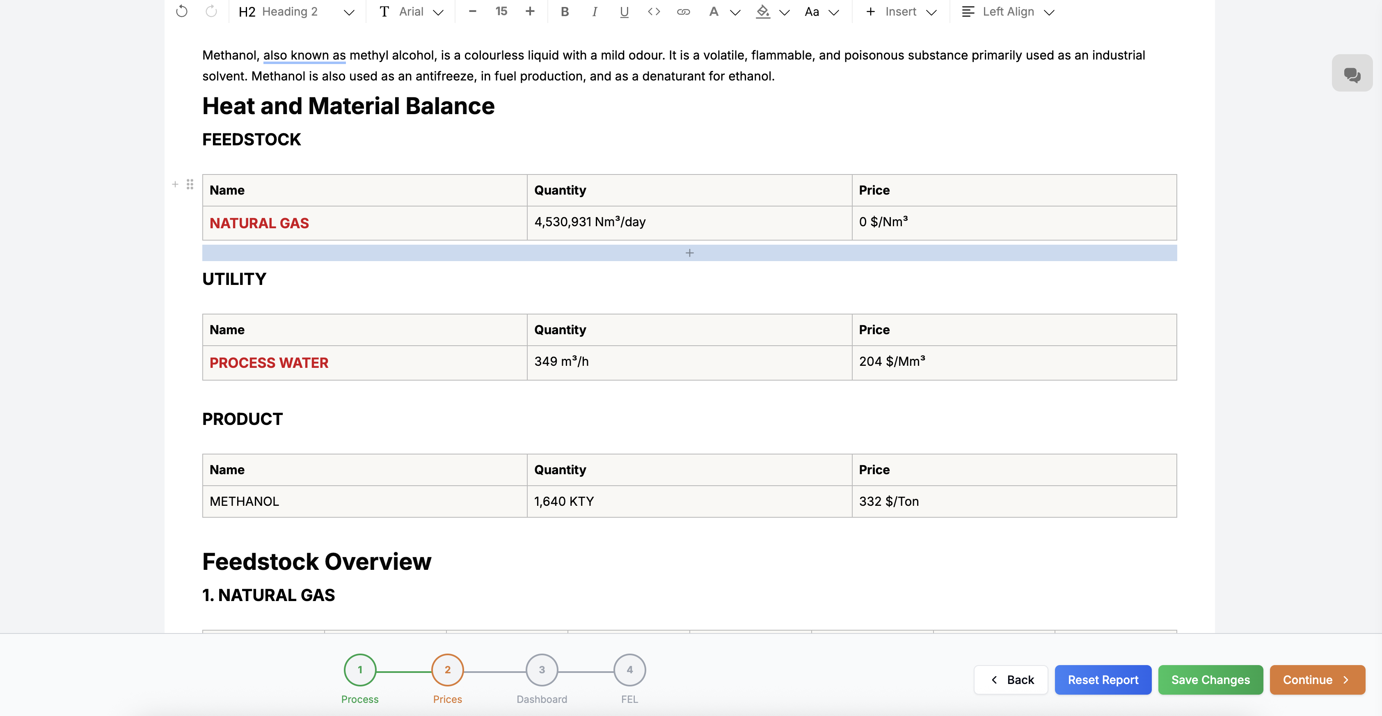Increase font size with plus button

pyautogui.click(x=530, y=11)
